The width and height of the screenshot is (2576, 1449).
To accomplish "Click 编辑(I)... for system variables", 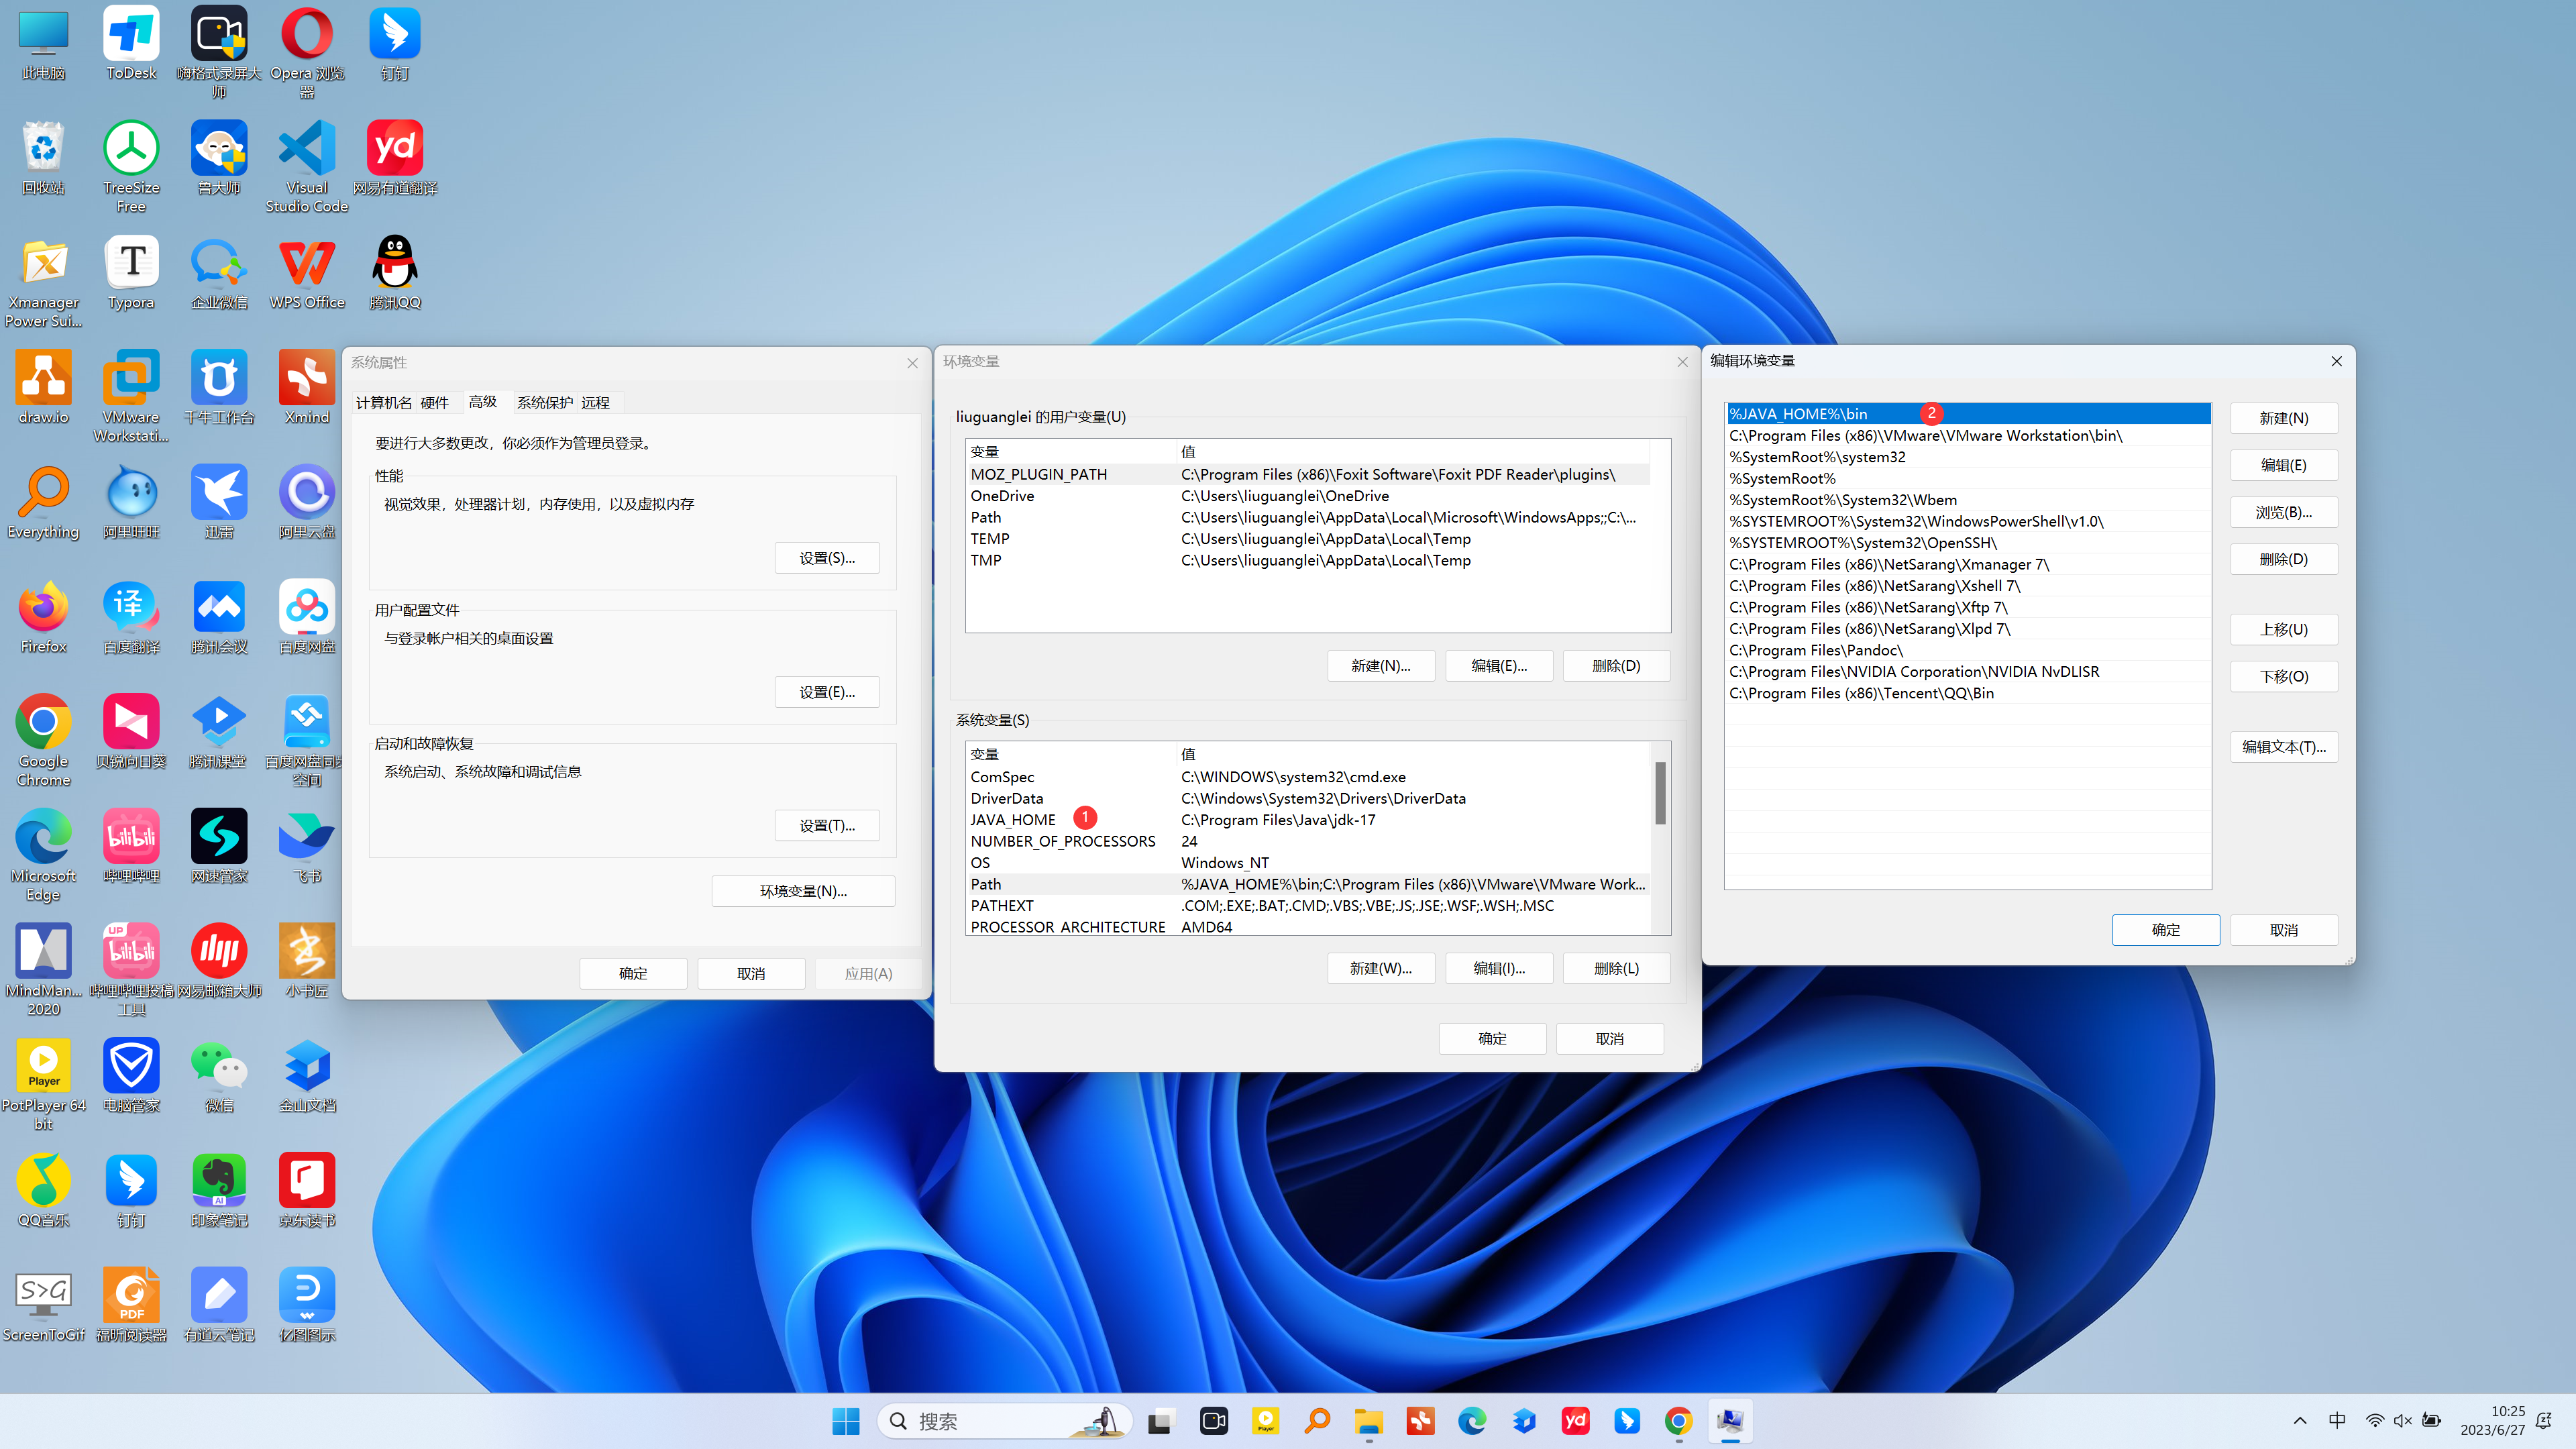I will tap(1499, 968).
